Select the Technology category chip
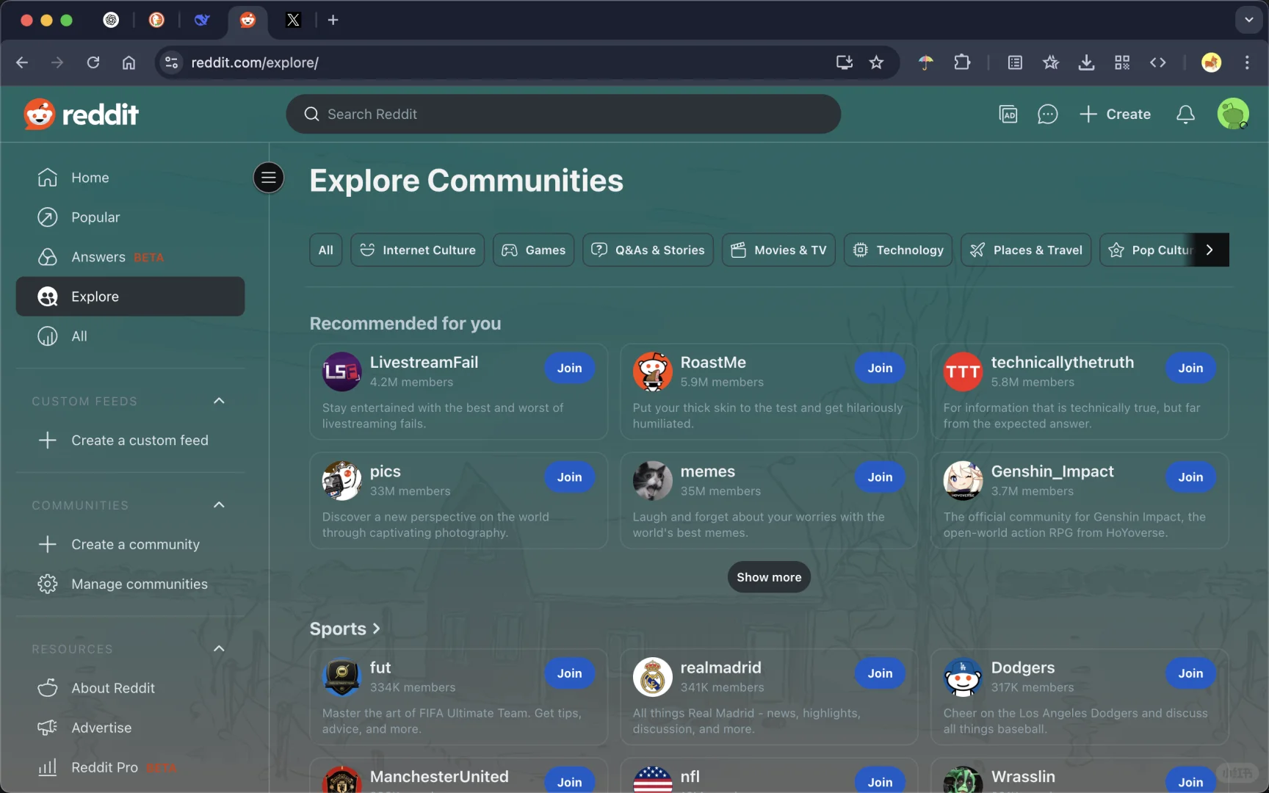 click(898, 250)
